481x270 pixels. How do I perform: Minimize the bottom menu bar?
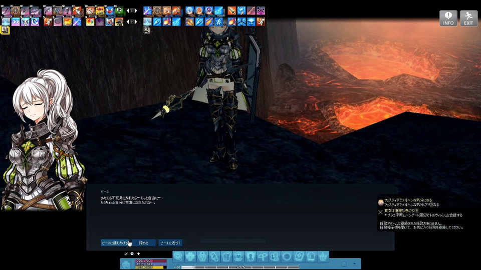344,264
